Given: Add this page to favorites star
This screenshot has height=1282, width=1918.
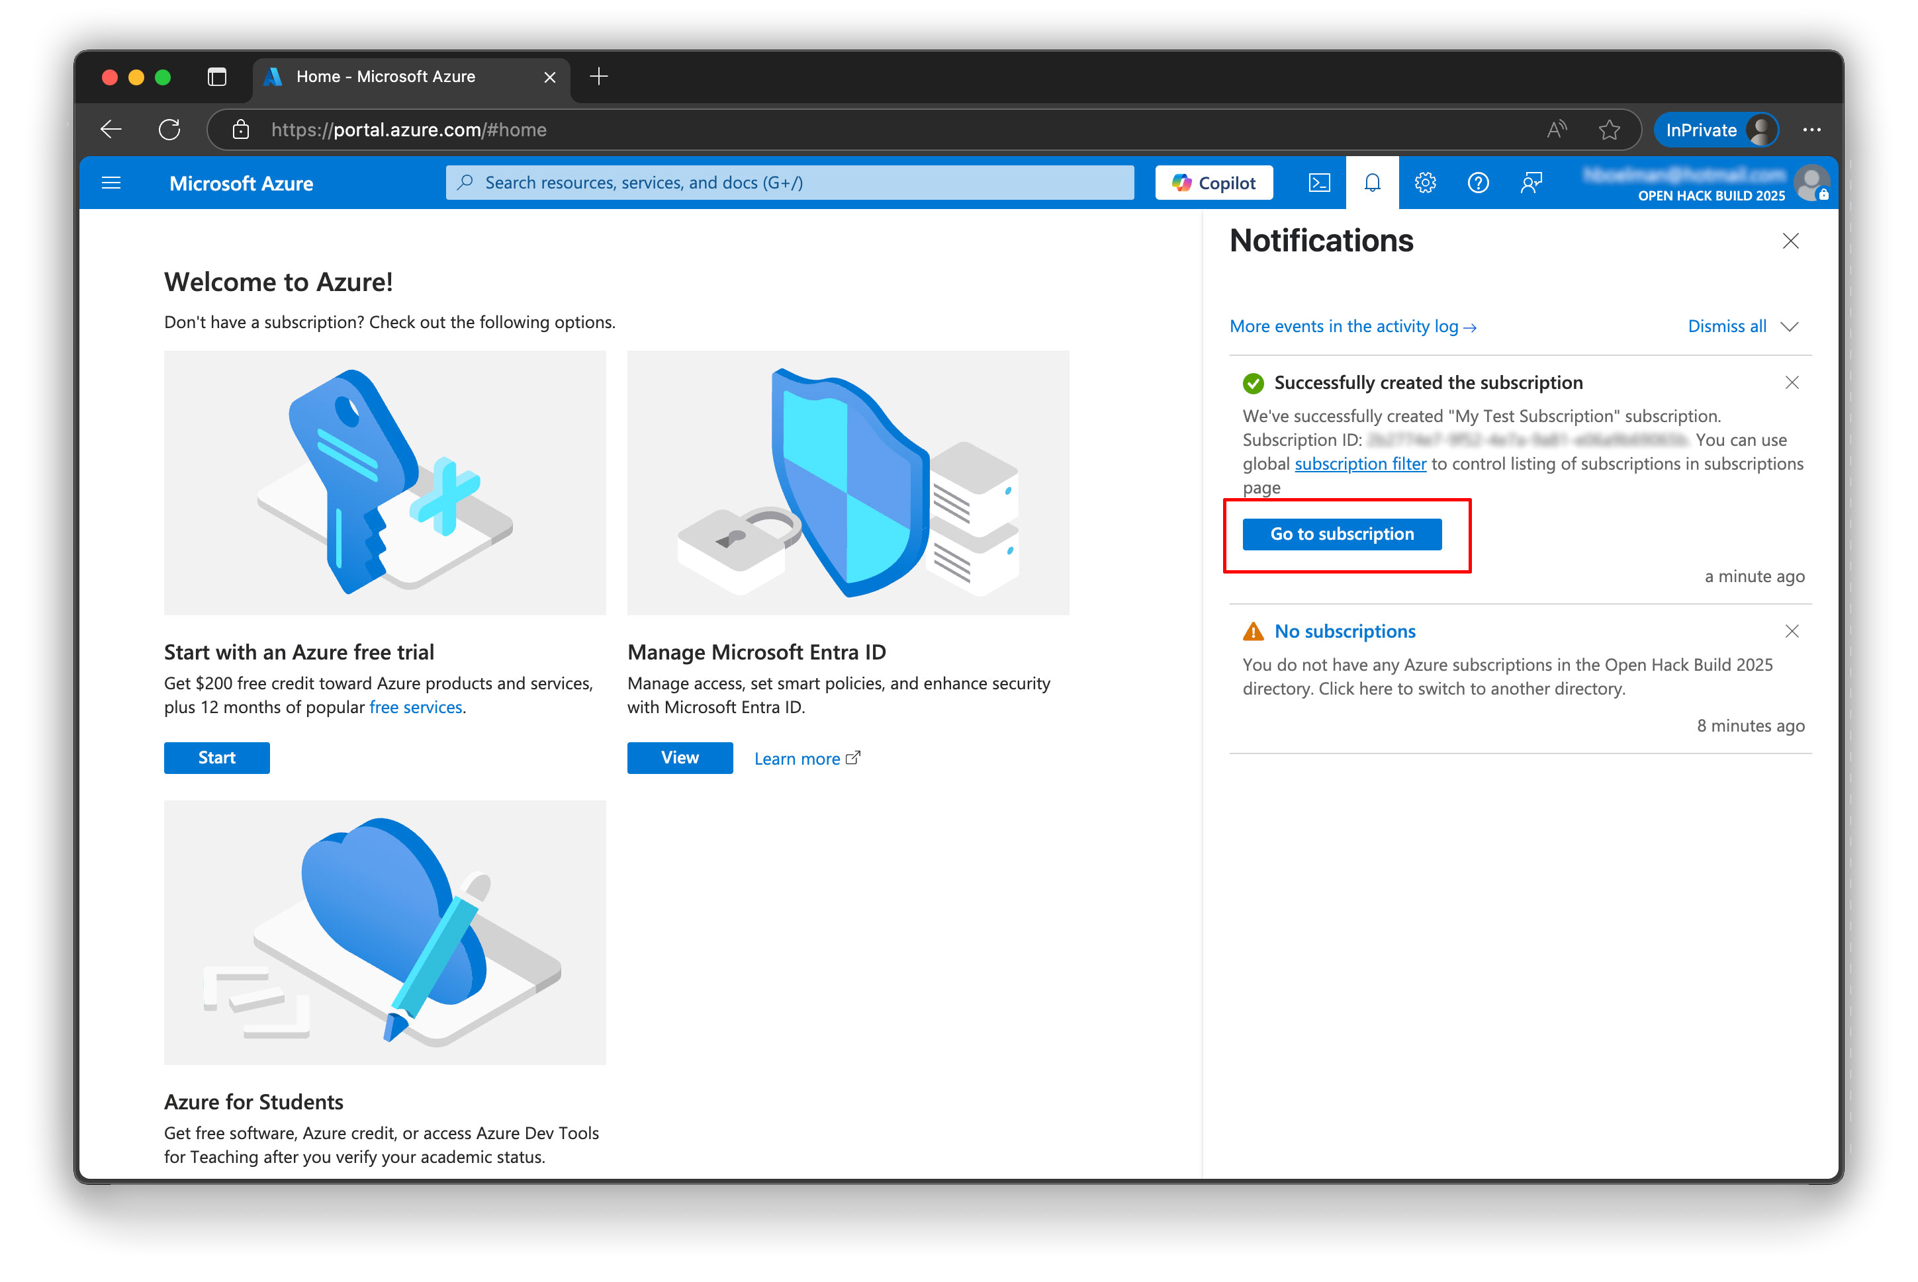Looking at the screenshot, I should 1609,130.
